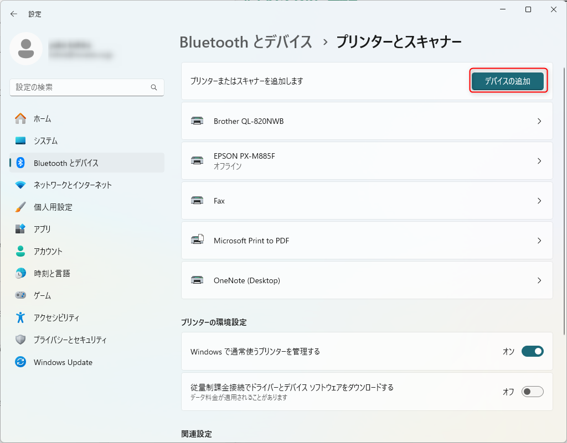Click the アカウント person icon
The width and height of the screenshot is (567, 443).
[x=20, y=251]
